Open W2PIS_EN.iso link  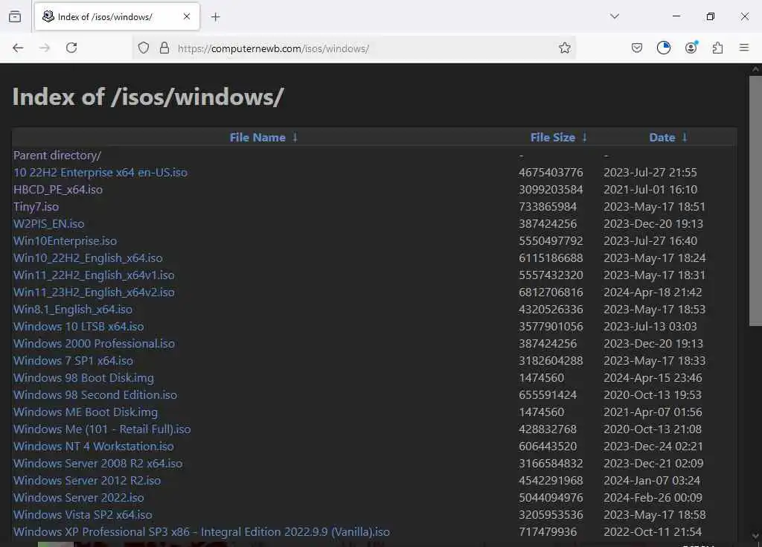48,224
